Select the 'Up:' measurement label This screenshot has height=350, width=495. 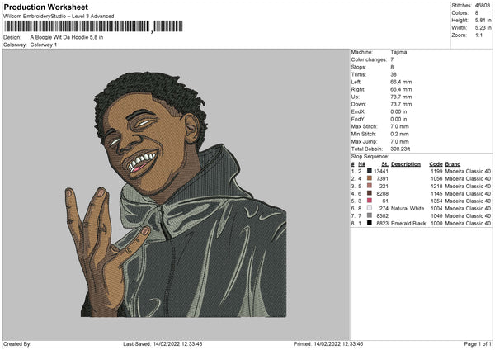pyautogui.click(x=355, y=97)
